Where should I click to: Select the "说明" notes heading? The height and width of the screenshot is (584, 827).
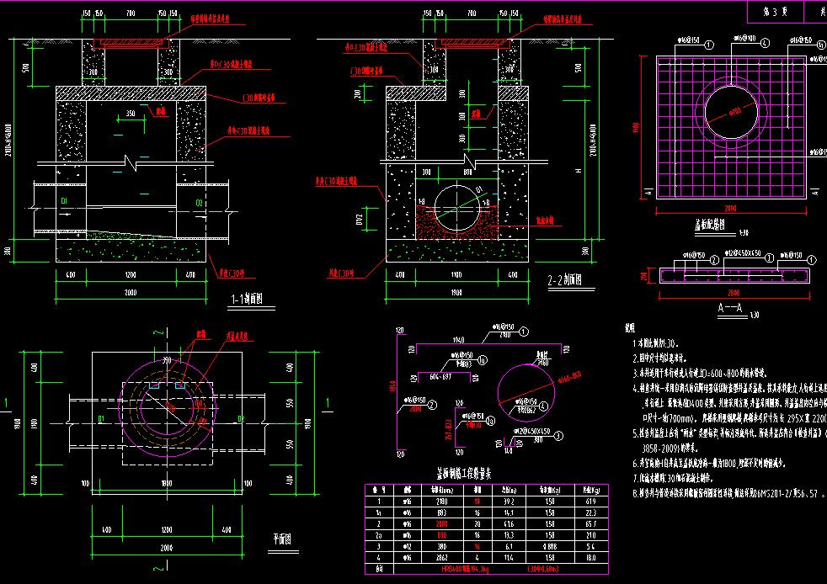coord(630,328)
